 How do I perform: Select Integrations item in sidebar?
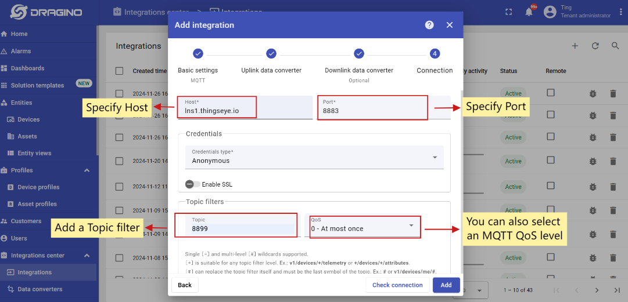[48, 272]
